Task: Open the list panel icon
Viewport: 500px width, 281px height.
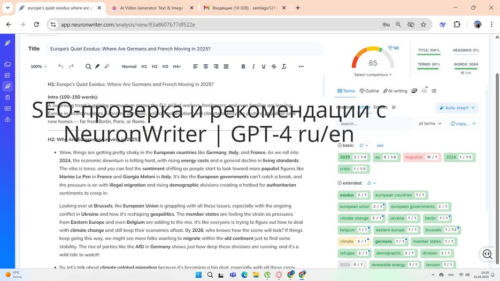Action: pyautogui.click(x=434, y=91)
